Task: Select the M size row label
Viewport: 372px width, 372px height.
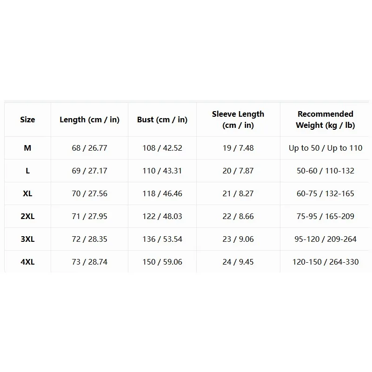Action: tap(27, 148)
